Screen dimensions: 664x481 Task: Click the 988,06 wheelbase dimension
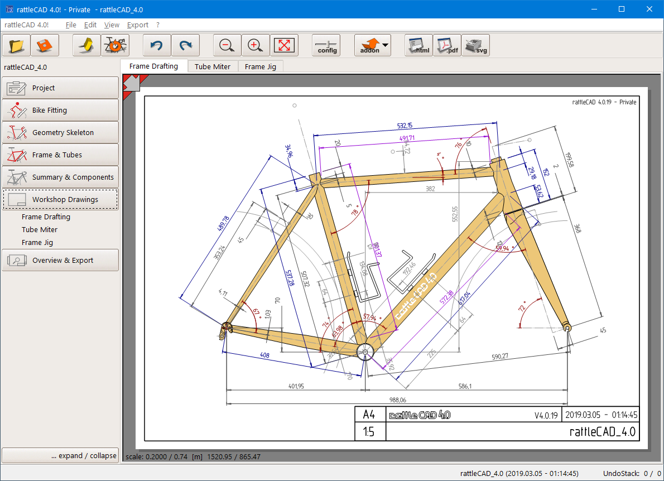[x=398, y=400]
